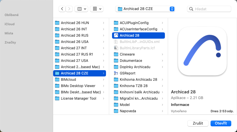237x132 pixels.
Task: Click the Hledat search field
Action: pos(212,9)
